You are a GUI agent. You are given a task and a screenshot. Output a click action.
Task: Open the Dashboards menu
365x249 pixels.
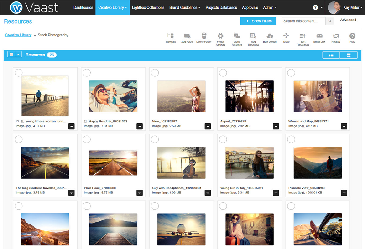(x=83, y=7)
